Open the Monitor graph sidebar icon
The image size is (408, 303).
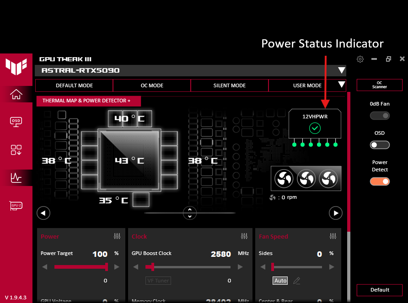click(x=16, y=178)
